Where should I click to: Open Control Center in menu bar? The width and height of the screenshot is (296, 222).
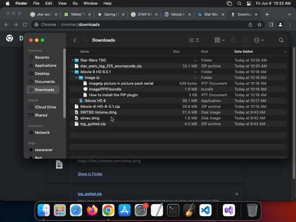coord(249,3)
